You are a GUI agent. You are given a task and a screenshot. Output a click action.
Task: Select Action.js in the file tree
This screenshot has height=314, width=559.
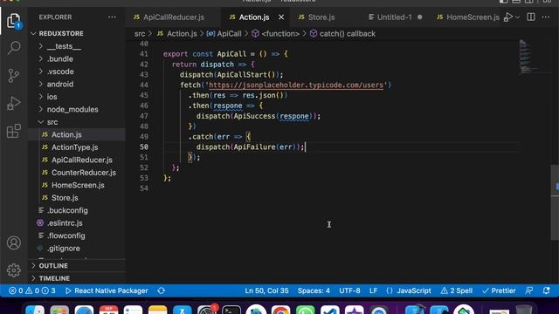(77, 134)
